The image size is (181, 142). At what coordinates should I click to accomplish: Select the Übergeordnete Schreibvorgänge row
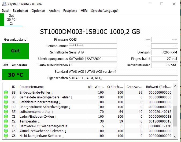tap(88, 107)
